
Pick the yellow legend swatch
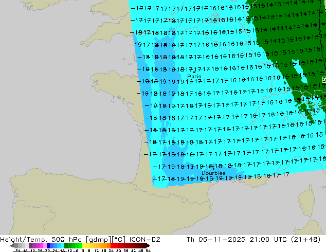coord(84,246)
